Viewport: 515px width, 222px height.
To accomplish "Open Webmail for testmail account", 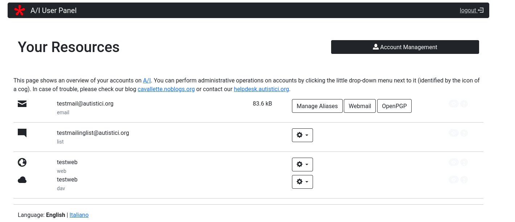I will click(359, 106).
